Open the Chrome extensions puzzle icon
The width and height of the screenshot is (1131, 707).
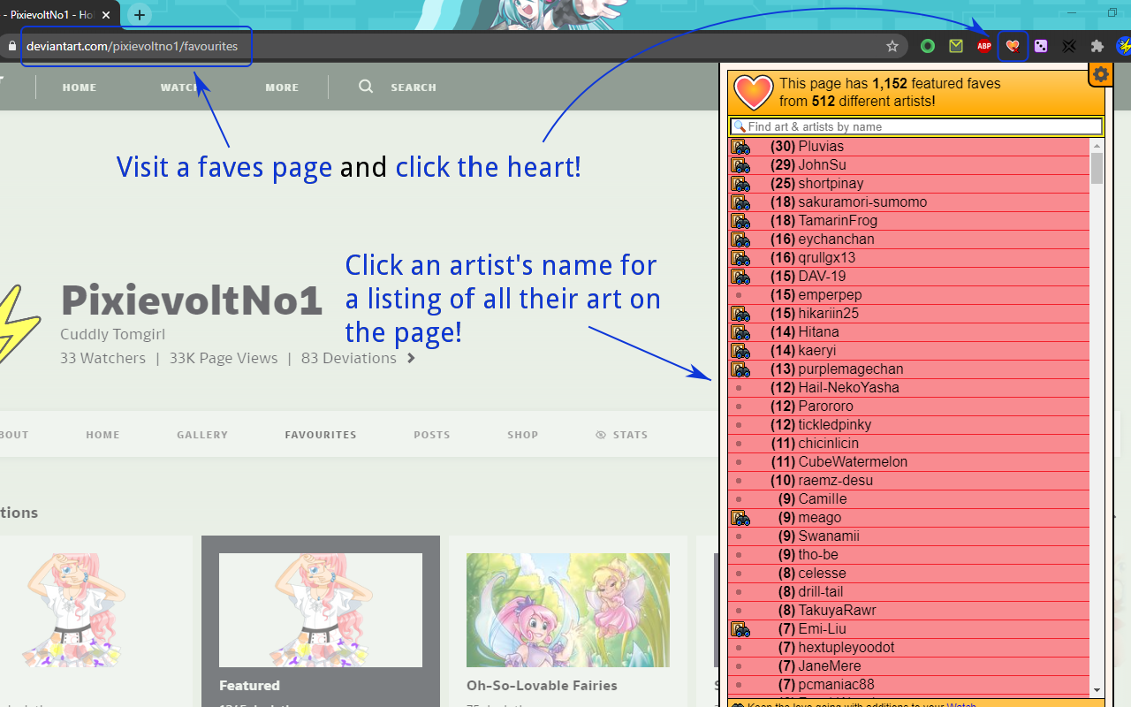[1097, 46]
